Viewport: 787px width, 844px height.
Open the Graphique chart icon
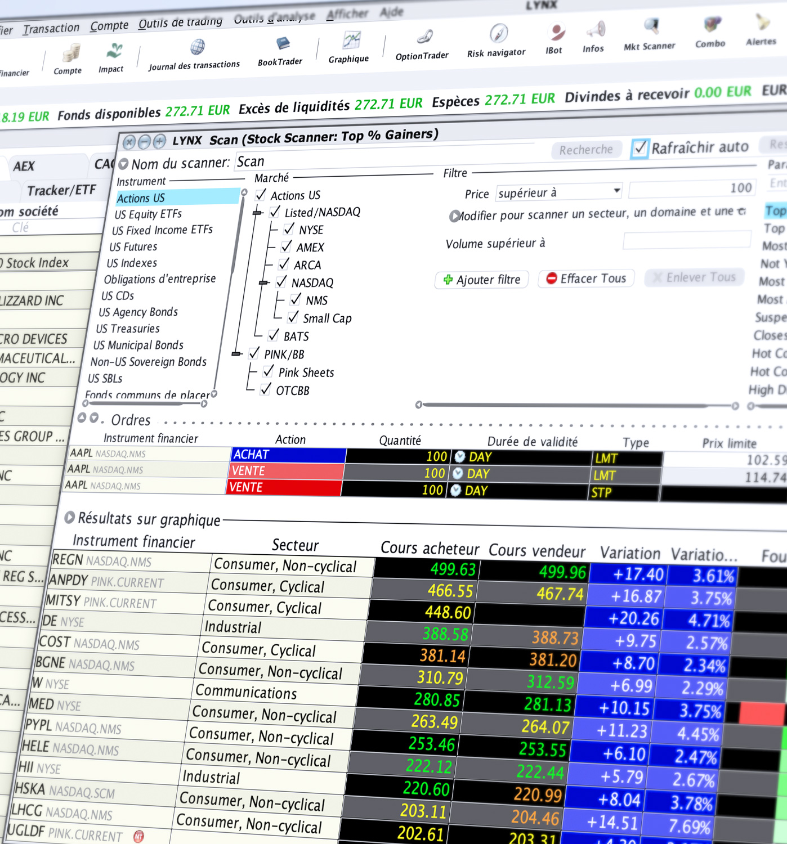click(352, 40)
